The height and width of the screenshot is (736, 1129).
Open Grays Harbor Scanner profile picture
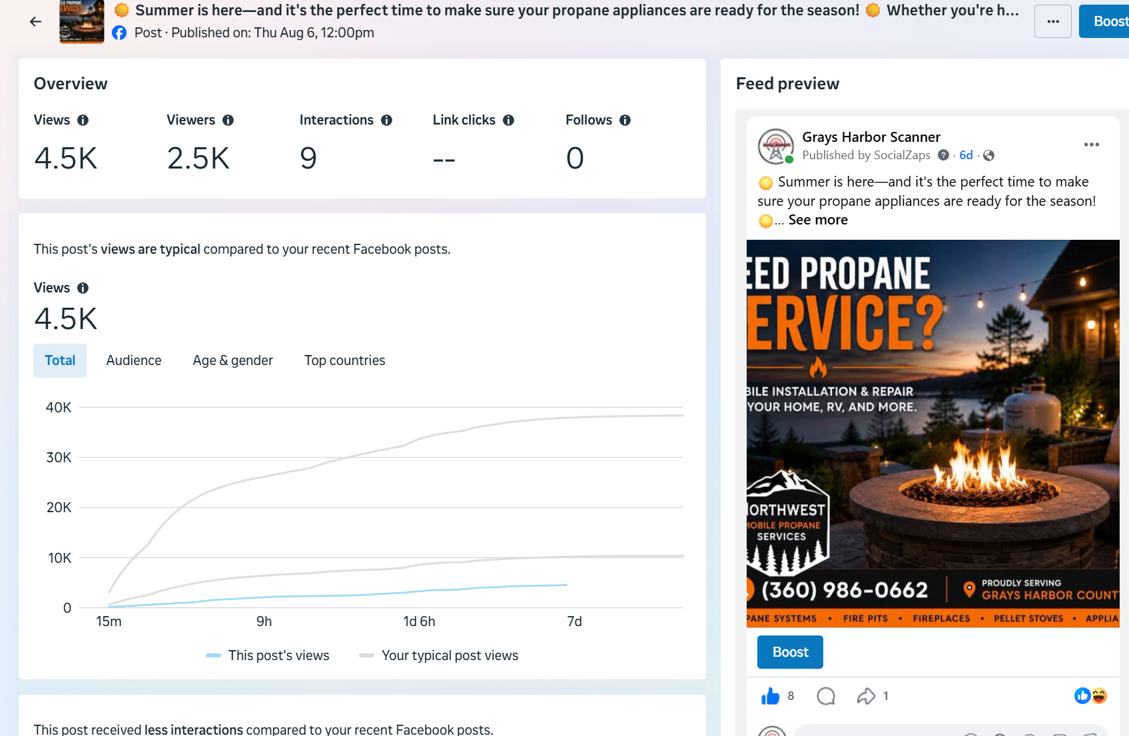[776, 146]
